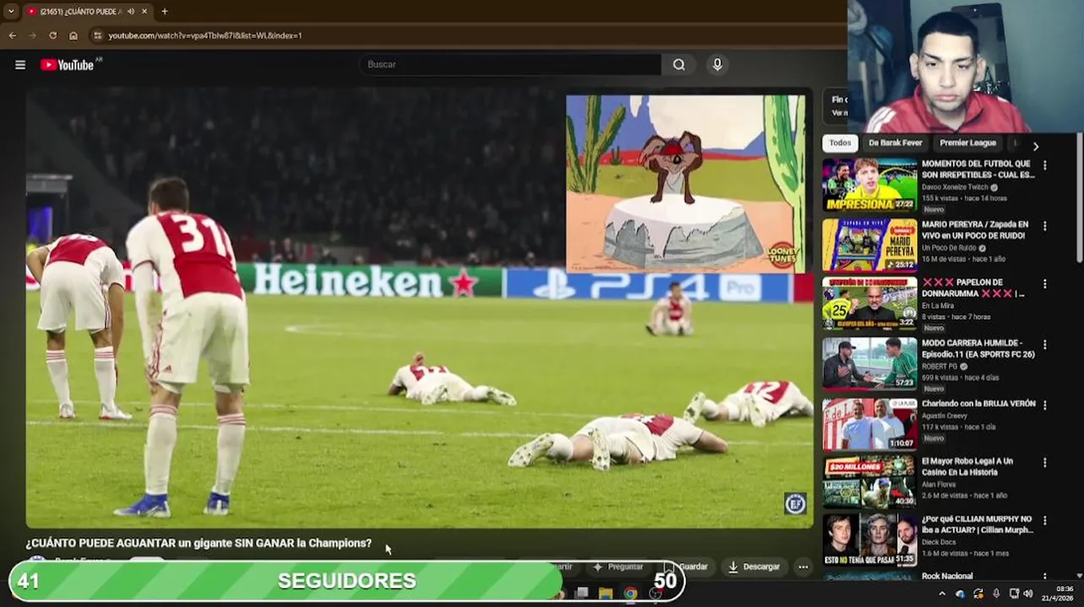
Task: Filter by De Barak Fever chip
Action: (895, 143)
